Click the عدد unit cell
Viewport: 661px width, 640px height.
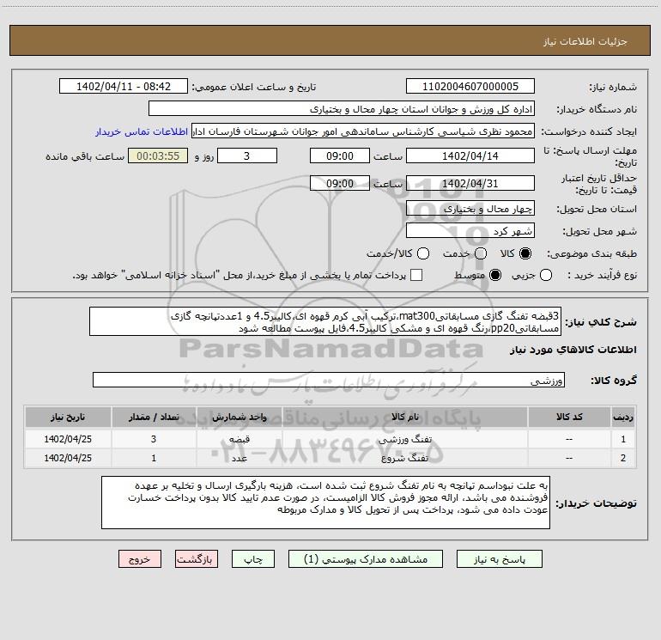pos(239,458)
